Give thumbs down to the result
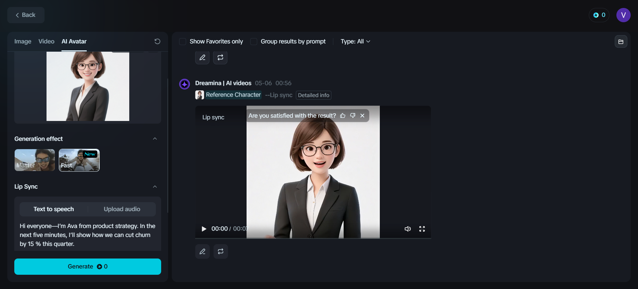 coord(353,116)
